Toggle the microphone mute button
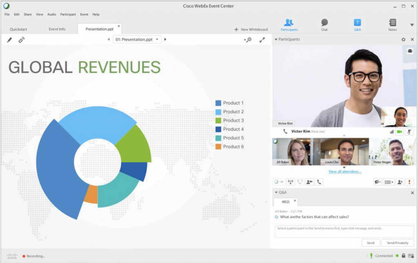 [409, 131]
